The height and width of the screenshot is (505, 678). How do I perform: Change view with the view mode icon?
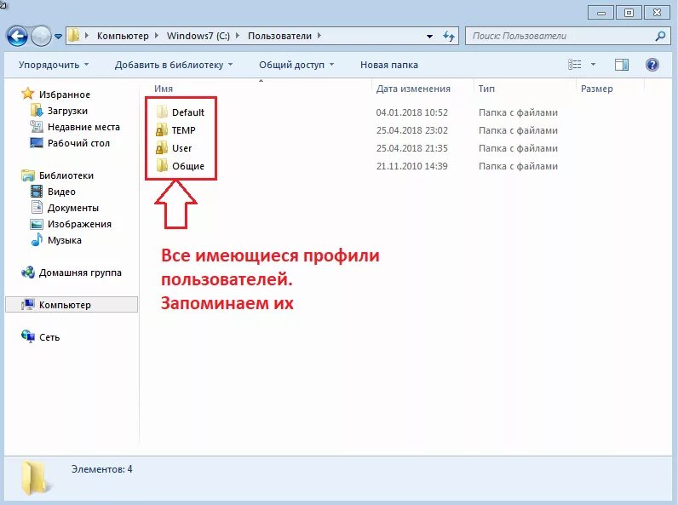(x=574, y=65)
